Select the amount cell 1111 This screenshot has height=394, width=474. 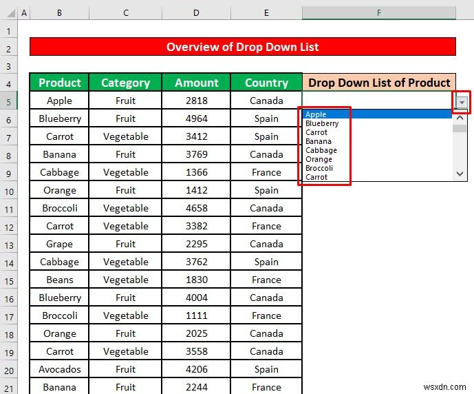[x=196, y=315]
